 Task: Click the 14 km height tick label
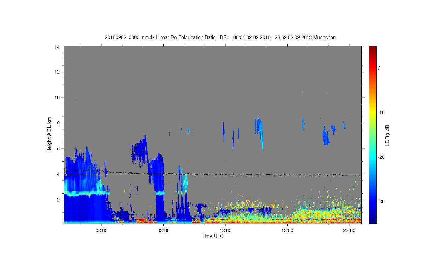(x=57, y=47)
